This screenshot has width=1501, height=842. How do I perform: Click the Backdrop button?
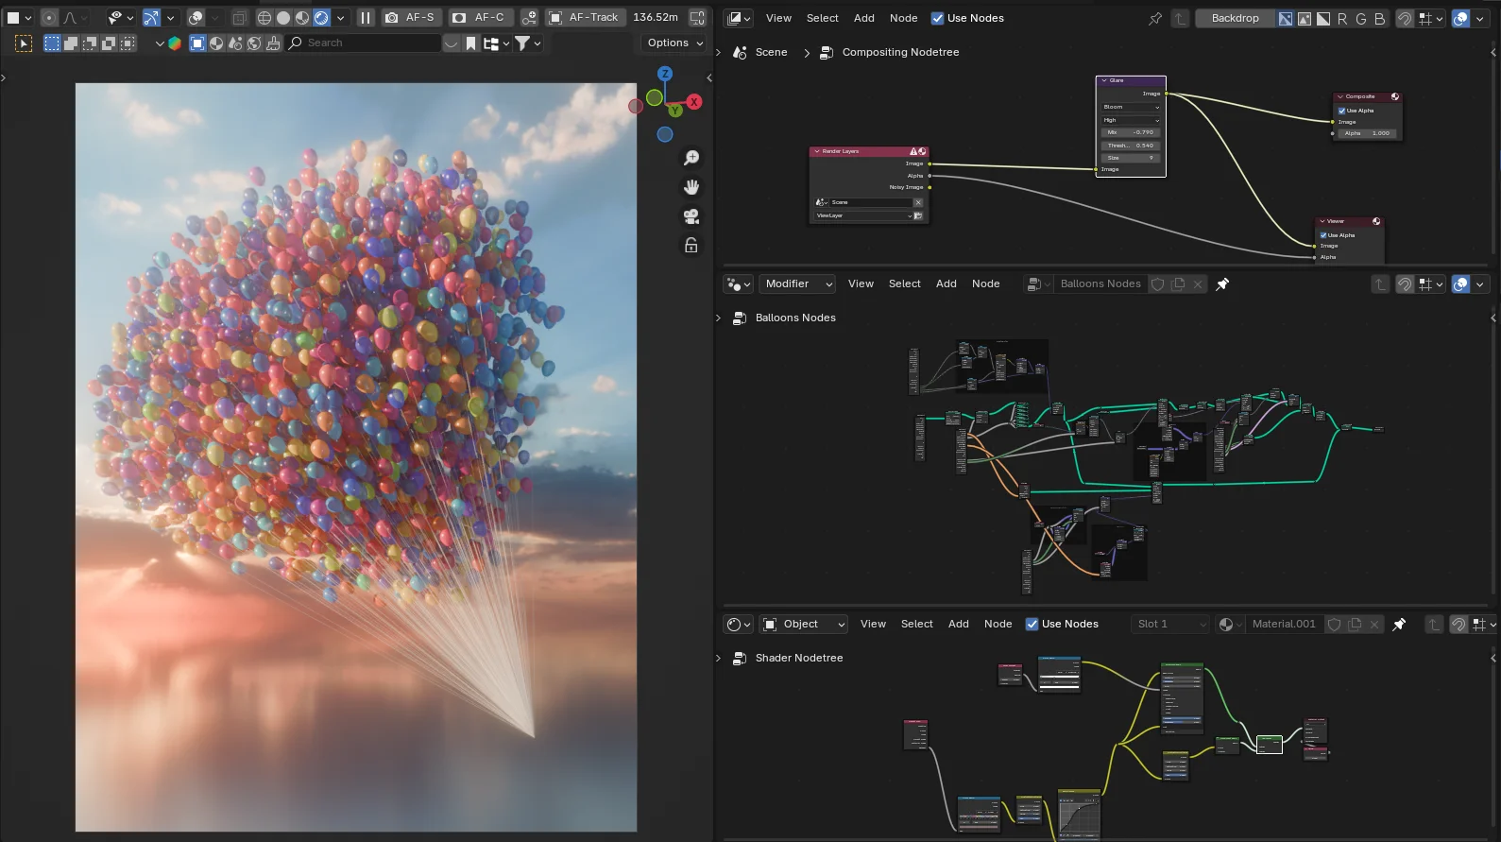[x=1235, y=18]
